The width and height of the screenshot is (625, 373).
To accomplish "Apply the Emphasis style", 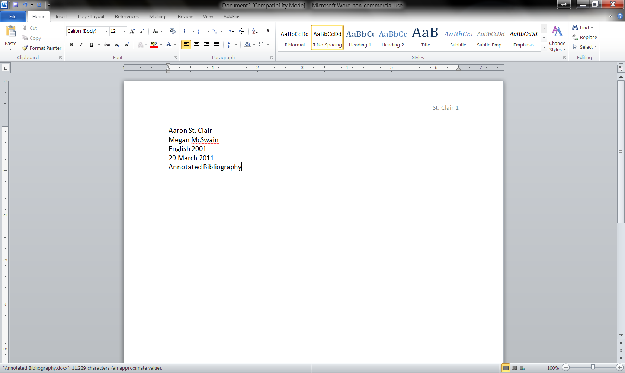I will point(523,38).
